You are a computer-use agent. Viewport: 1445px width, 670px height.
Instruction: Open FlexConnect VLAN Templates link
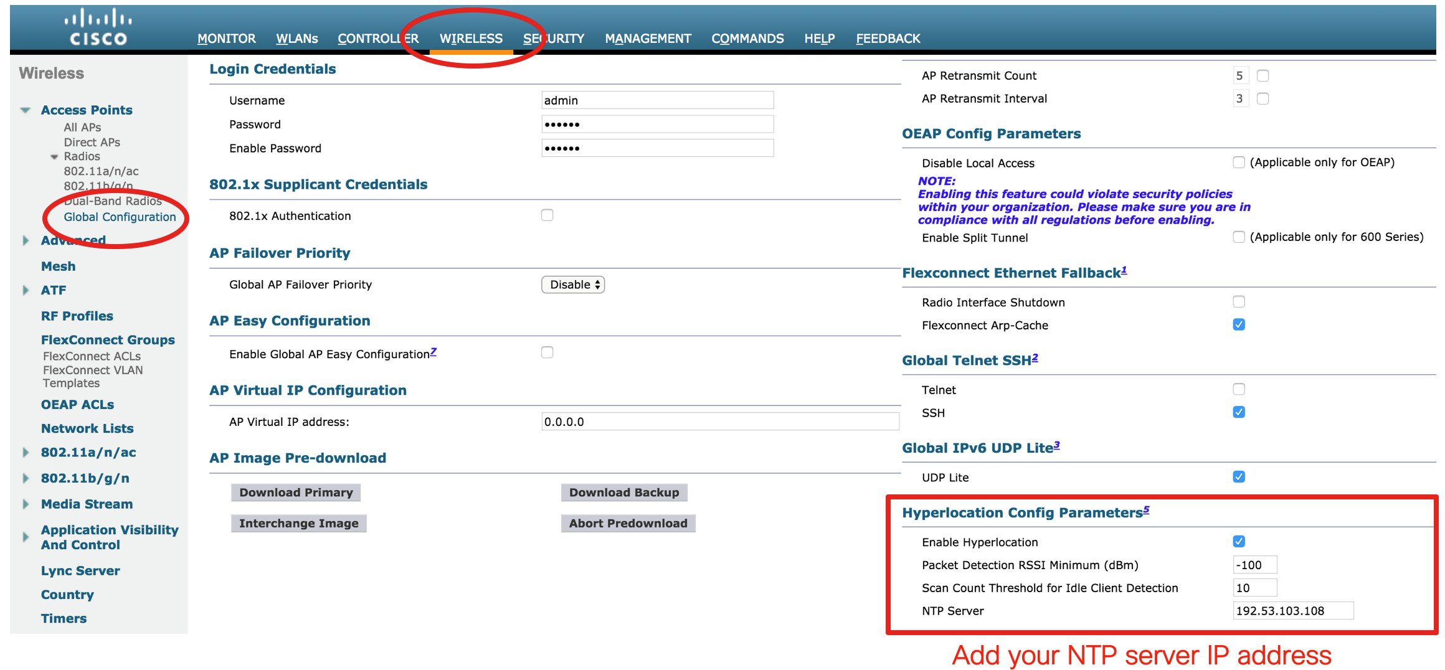pos(93,376)
